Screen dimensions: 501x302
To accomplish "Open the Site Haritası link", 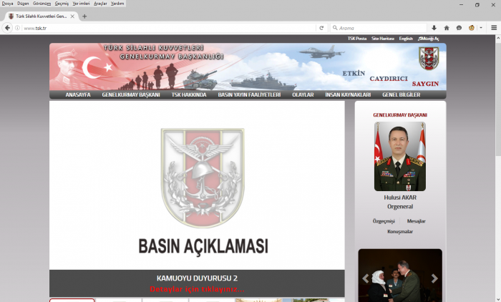I will 383,39.
